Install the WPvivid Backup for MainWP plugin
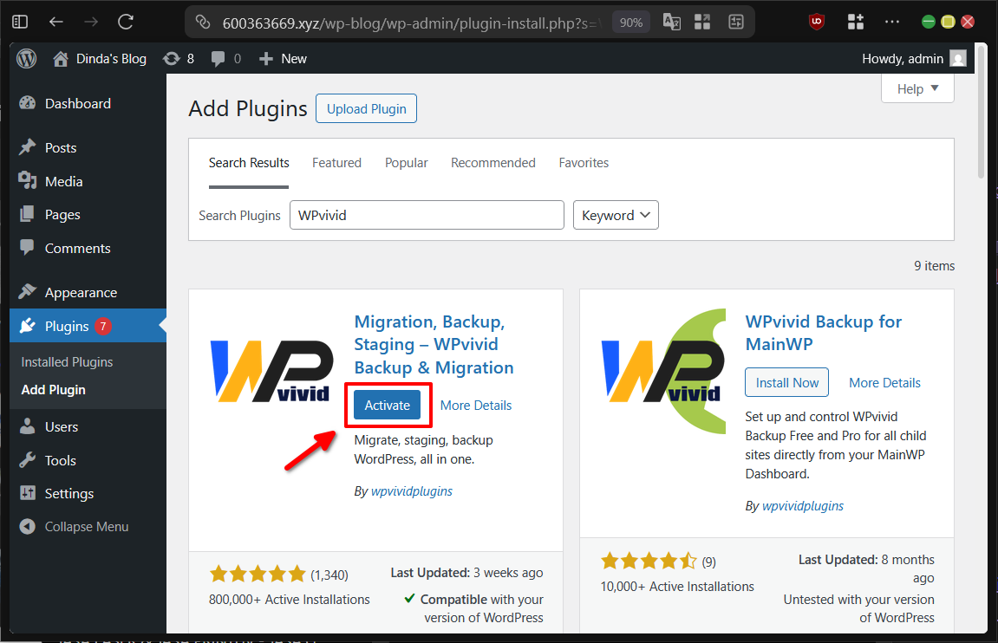This screenshot has height=643, width=998. (x=786, y=382)
